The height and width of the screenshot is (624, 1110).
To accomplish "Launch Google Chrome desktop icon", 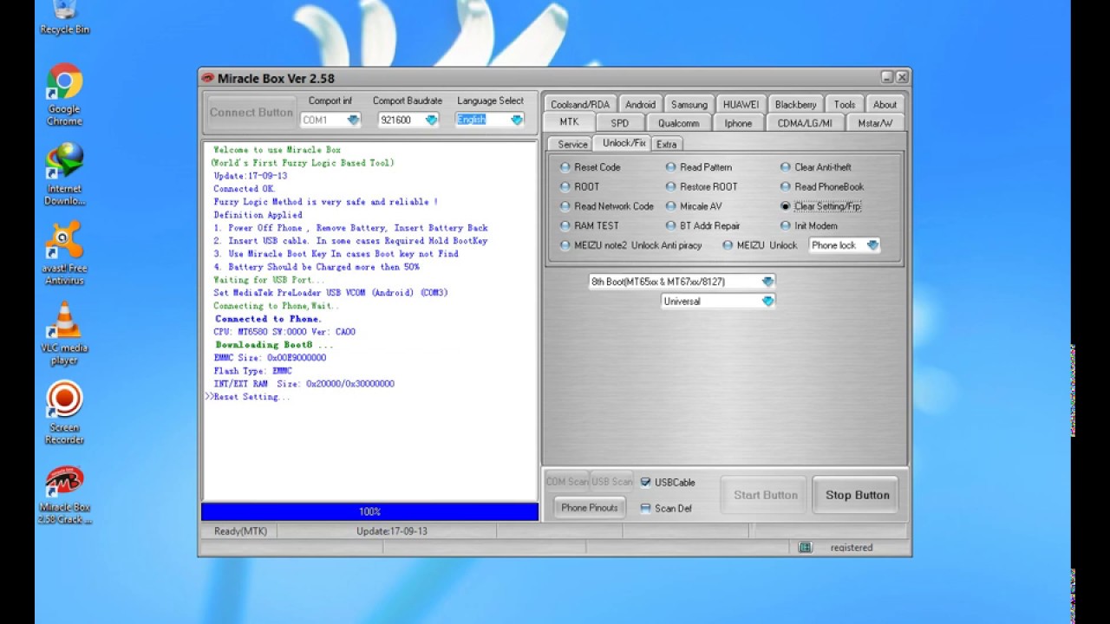I will (x=64, y=95).
